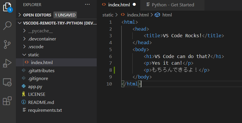Click the Python icon beside app.py
This screenshot has width=242, height=123.
(x=24, y=86)
